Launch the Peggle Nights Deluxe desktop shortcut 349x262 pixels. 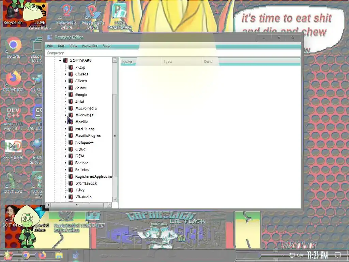(93, 16)
